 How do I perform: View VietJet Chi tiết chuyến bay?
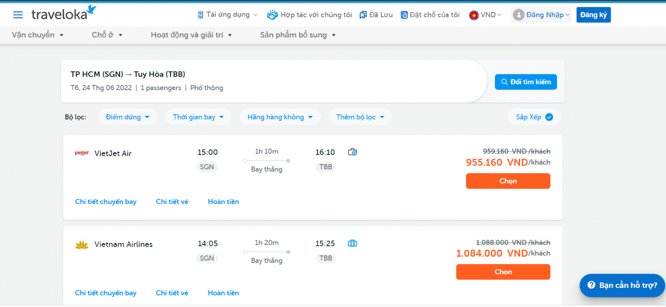(x=106, y=202)
